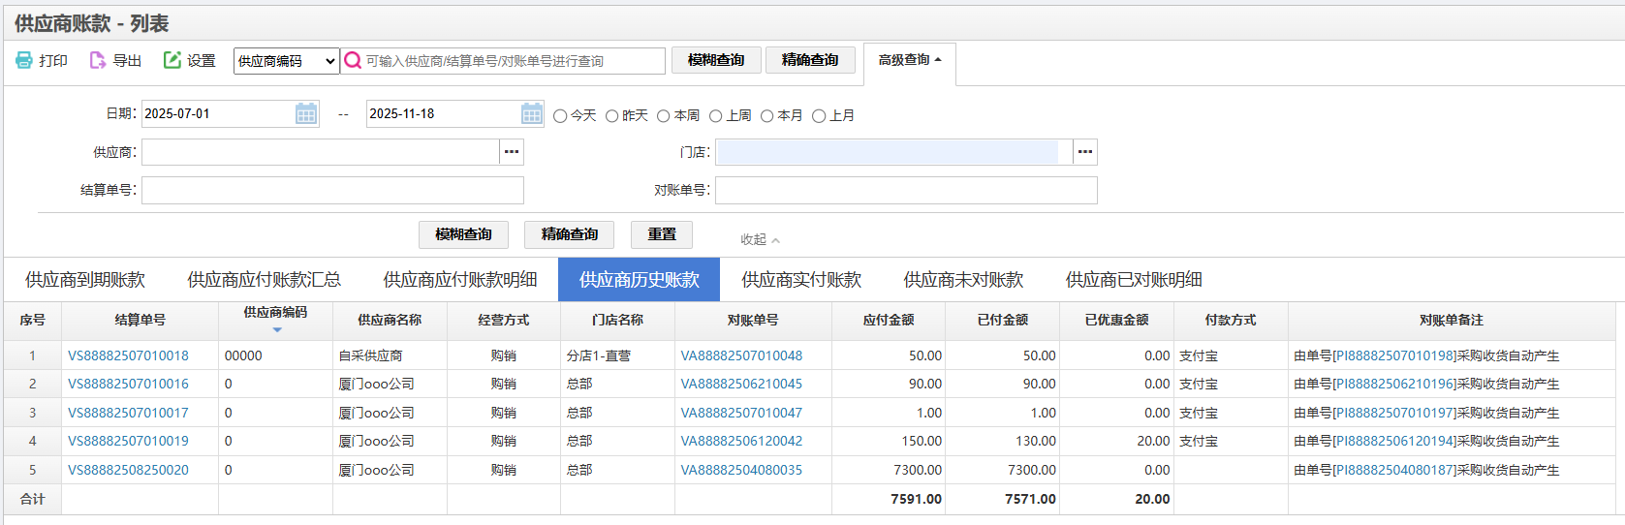Open the start date calendar picker
This screenshot has height=525, width=1625.
[306, 114]
